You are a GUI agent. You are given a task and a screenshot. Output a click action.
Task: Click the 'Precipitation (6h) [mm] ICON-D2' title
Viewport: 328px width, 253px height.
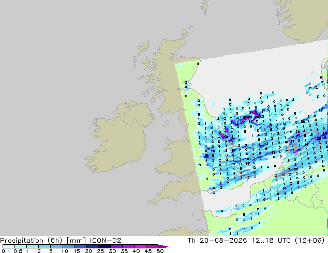(61, 241)
